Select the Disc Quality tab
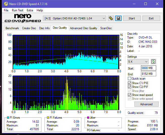 tap(60, 28)
